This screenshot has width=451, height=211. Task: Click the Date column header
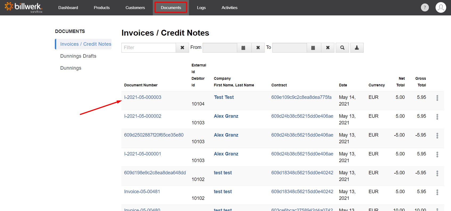(x=343, y=85)
